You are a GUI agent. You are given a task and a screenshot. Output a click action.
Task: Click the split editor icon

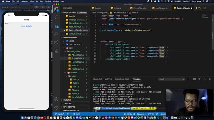pyautogui.click(x=205, y=8)
